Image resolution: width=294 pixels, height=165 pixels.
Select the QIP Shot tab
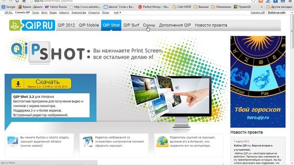click(x=111, y=25)
